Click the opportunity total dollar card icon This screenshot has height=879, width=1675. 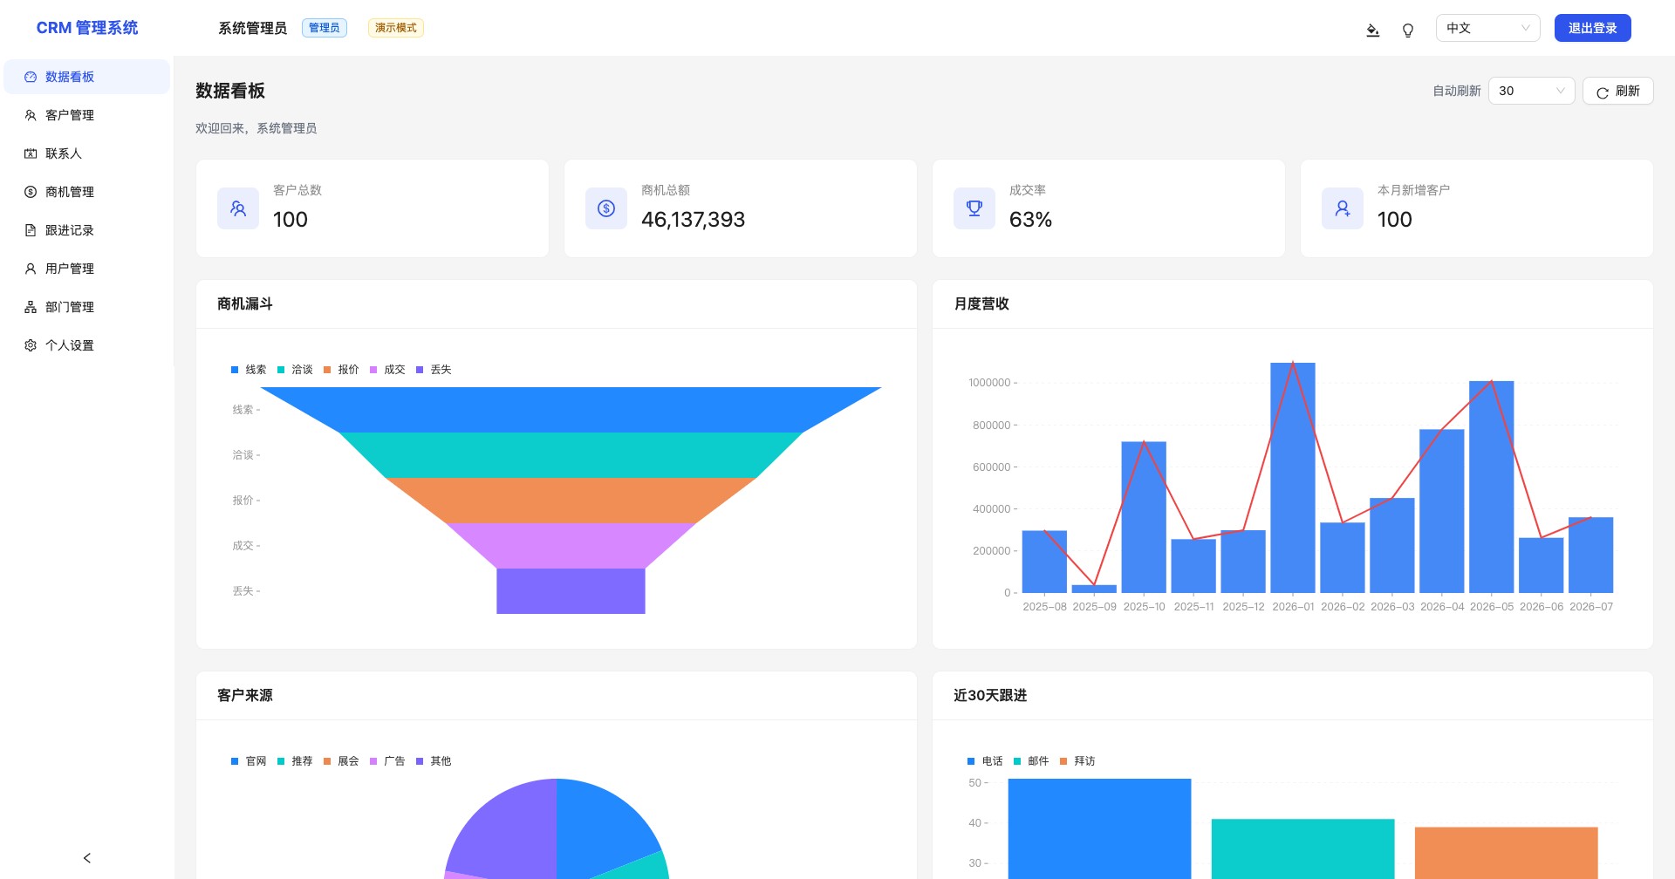click(x=606, y=208)
